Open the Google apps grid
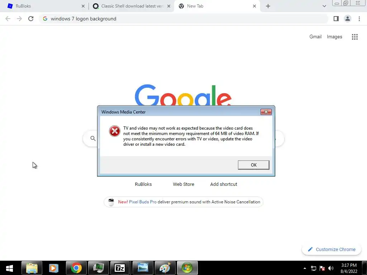 pos(354,37)
